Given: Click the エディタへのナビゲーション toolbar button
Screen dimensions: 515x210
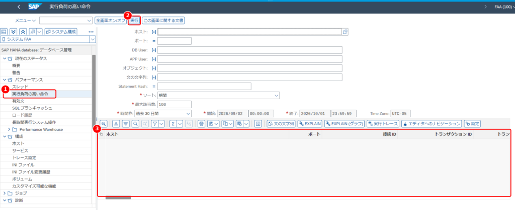Looking at the screenshot, I should point(432,124).
